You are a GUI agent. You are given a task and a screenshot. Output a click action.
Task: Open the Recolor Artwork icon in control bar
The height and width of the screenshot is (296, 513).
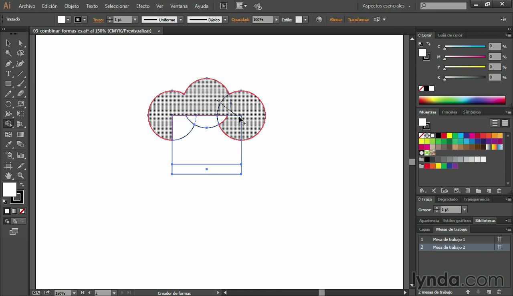(319, 19)
